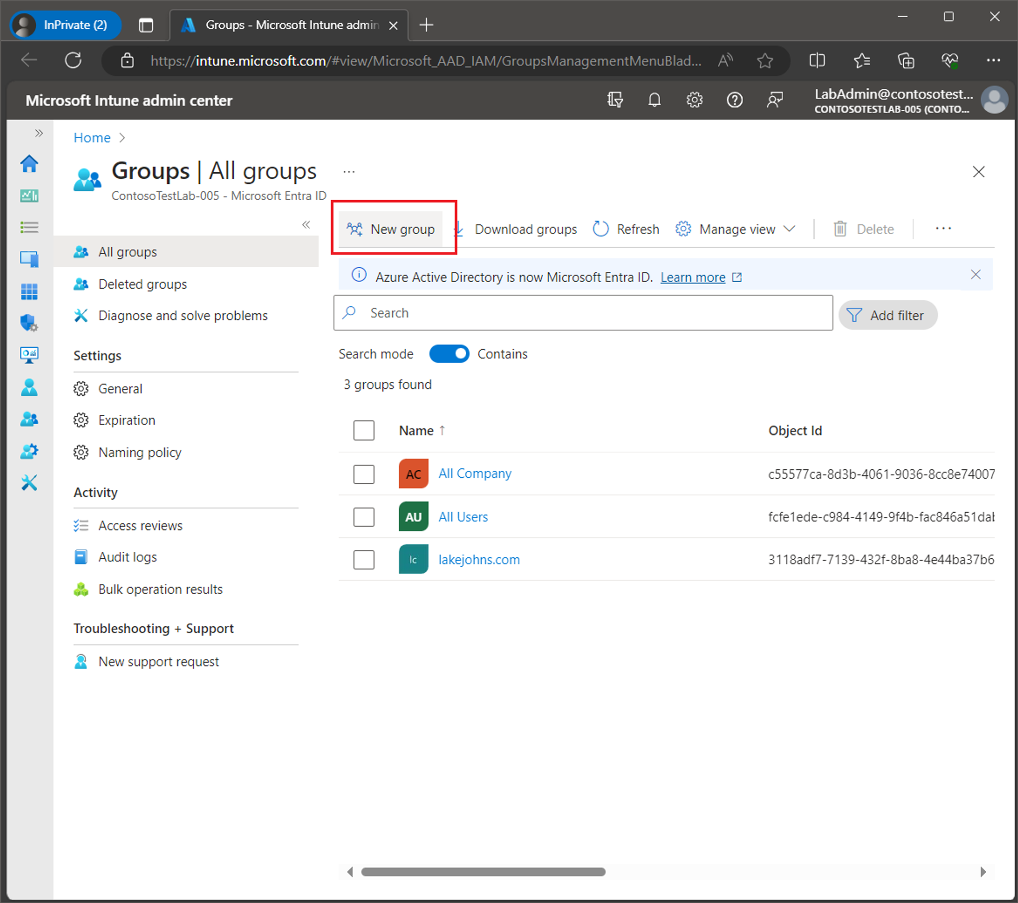Expand the Manage view dropdown
Image resolution: width=1018 pixels, height=903 pixels.
(735, 229)
